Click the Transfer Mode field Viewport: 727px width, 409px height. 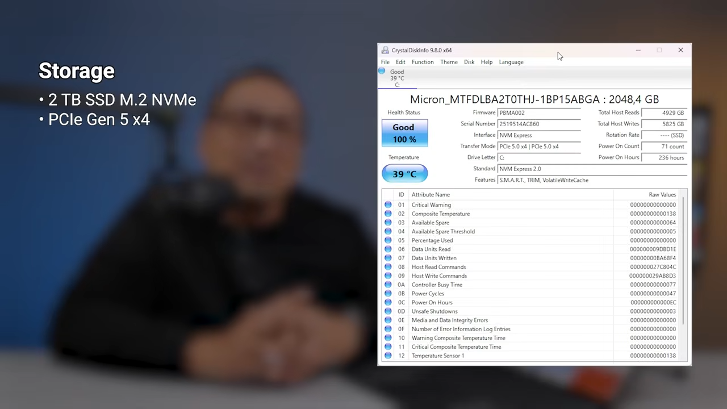[539, 147]
